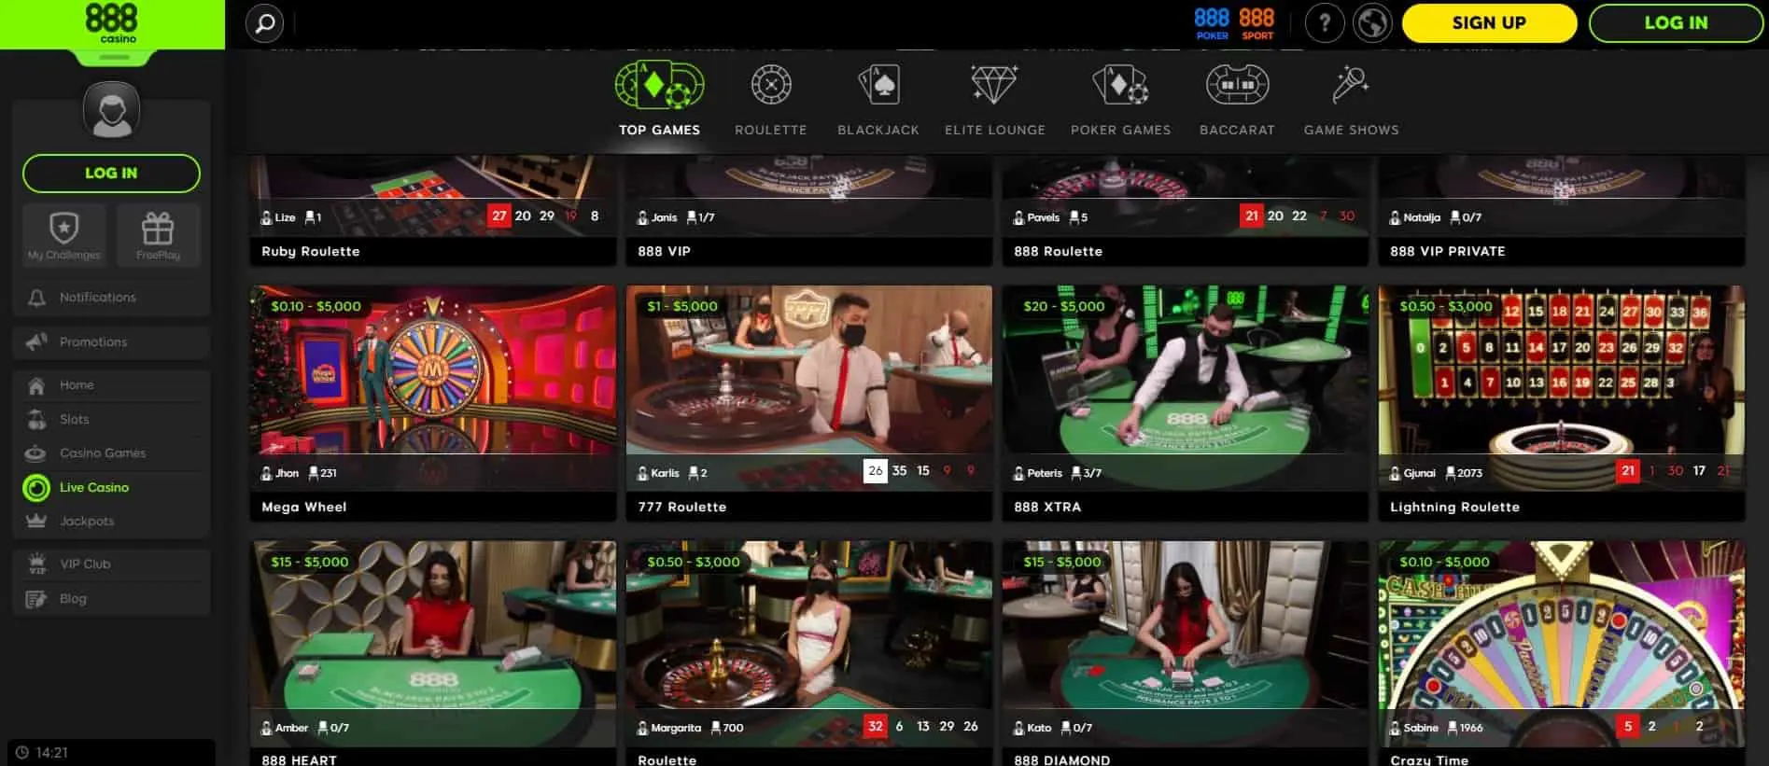
Task: Open the VIP Club sidebar link
Action: coord(111,564)
